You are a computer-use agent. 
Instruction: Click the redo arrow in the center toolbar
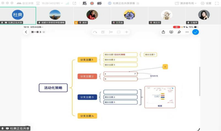pyautogui.click(x=95, y=32)
